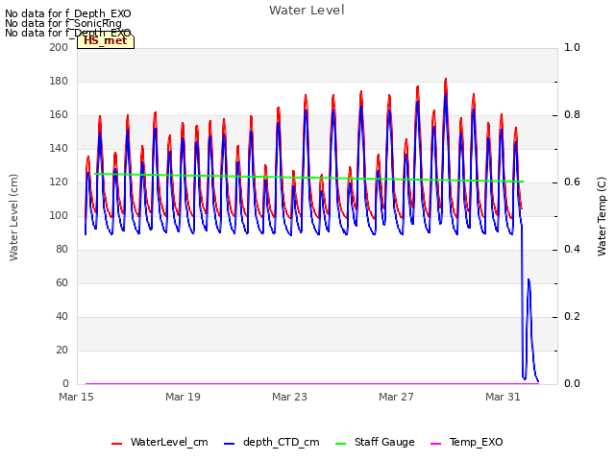615x461 pixels.
Task: Click the Water Level chart title
Action: [307, 11]
